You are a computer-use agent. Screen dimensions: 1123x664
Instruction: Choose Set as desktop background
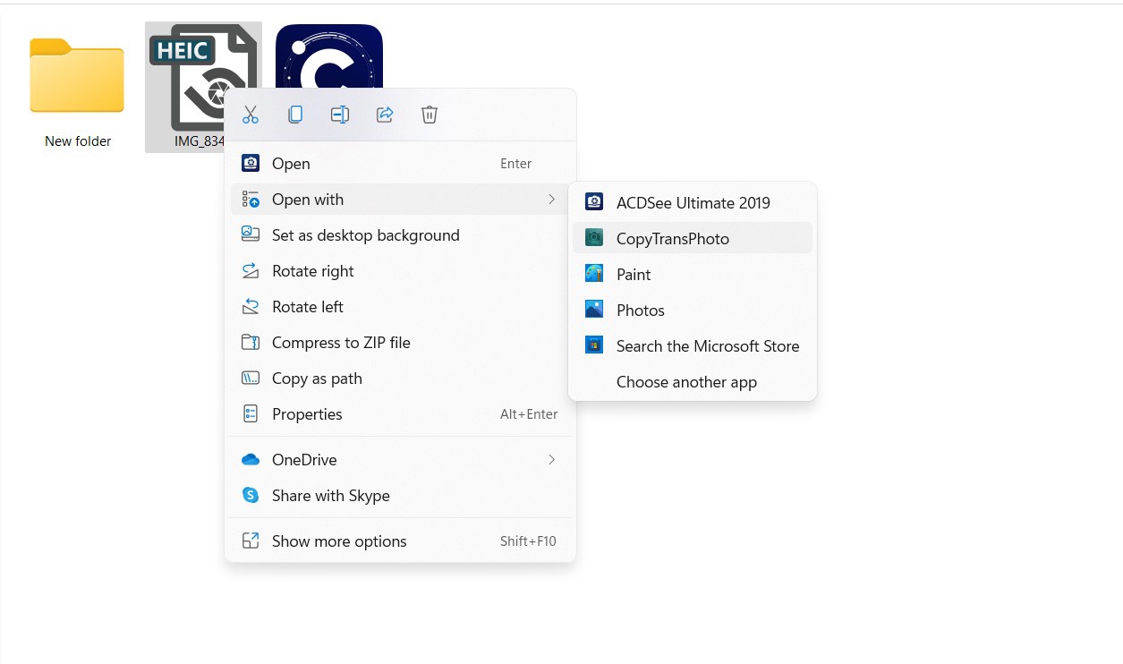(x=400, y=235)
